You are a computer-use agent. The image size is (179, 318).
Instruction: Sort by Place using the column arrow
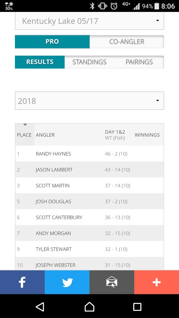pyautogui.click(x=25, y=125)
